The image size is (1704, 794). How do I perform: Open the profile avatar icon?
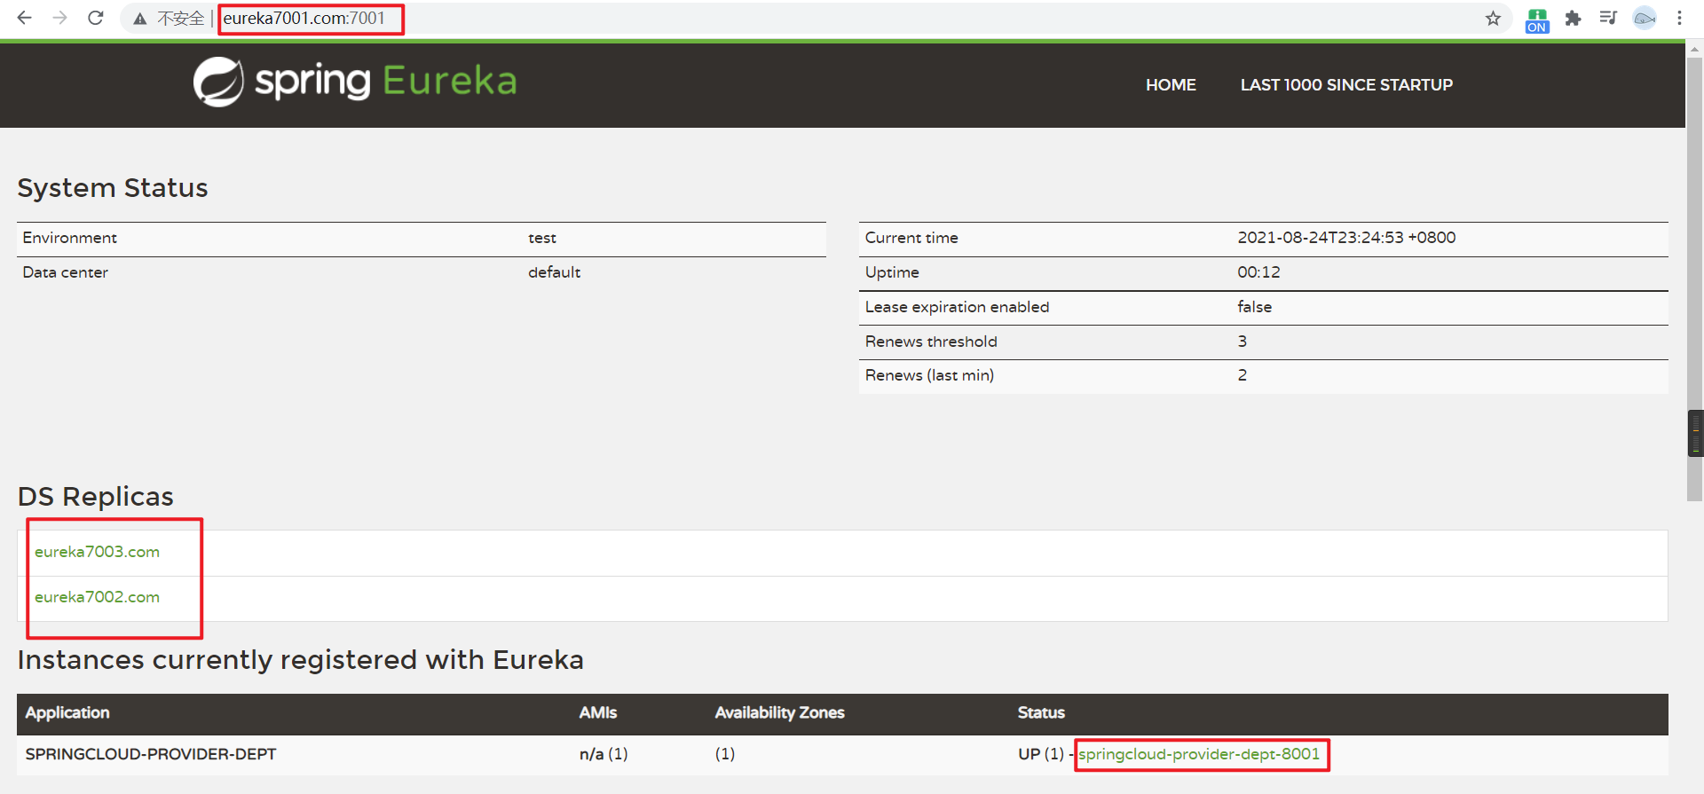[1645, 18]
